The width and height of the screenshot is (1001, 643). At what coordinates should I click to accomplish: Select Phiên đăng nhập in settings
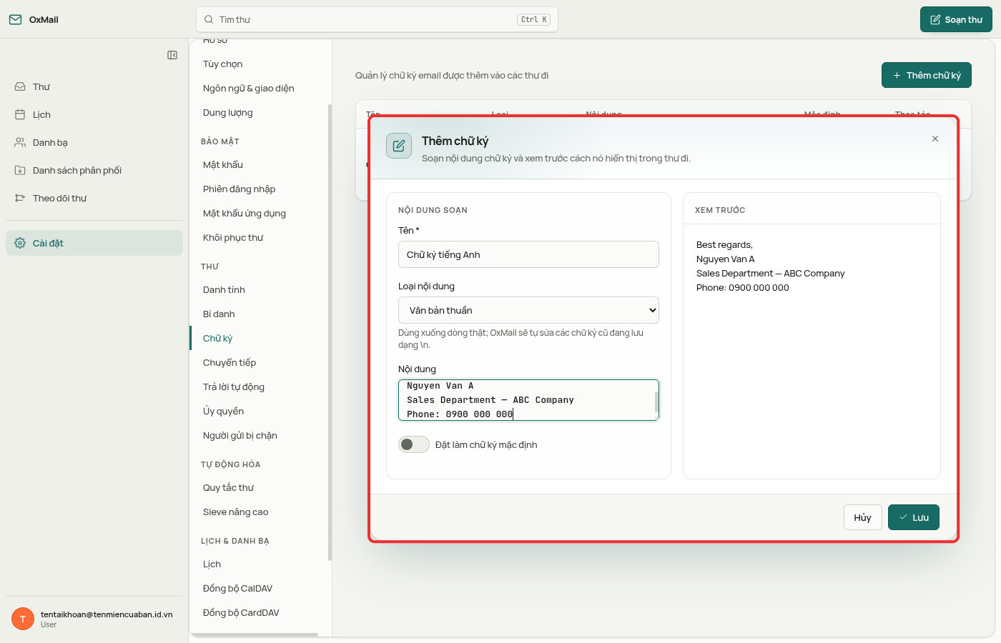[x=240, y=189]
